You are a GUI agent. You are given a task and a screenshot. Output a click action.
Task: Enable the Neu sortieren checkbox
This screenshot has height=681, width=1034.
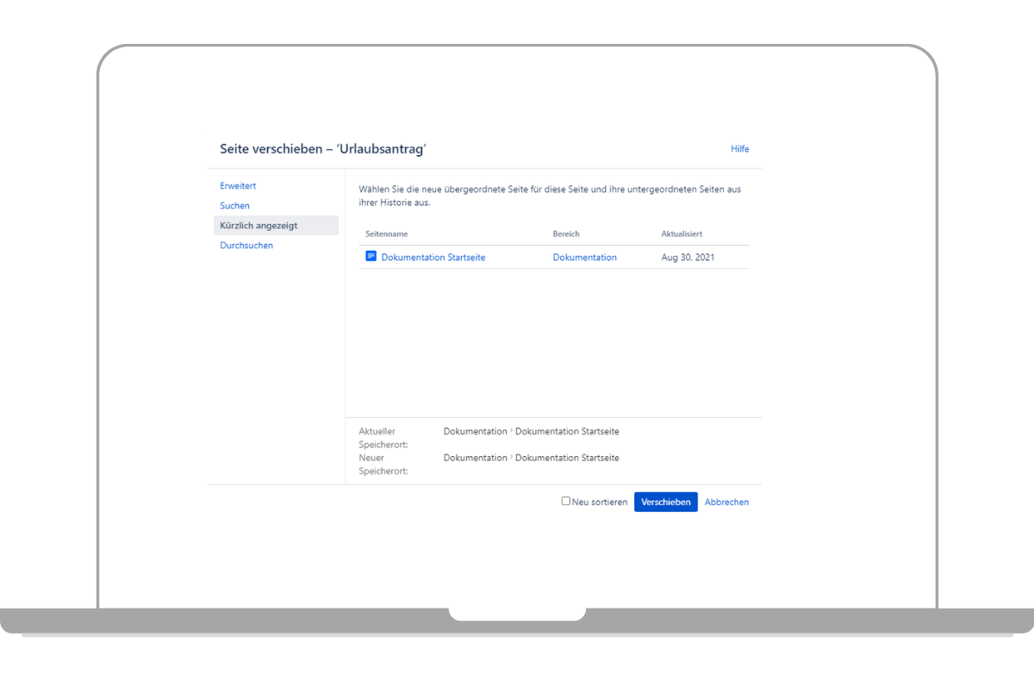(x=566, y=501)
